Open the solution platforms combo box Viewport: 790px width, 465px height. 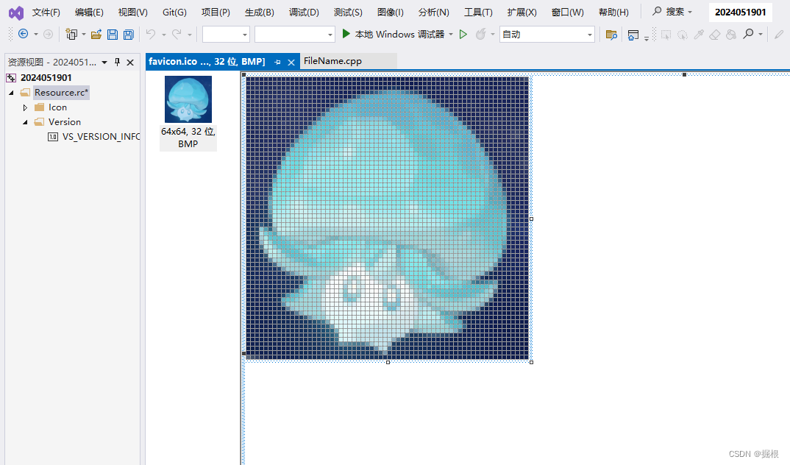pyautogui.click(x=295, y=35)
